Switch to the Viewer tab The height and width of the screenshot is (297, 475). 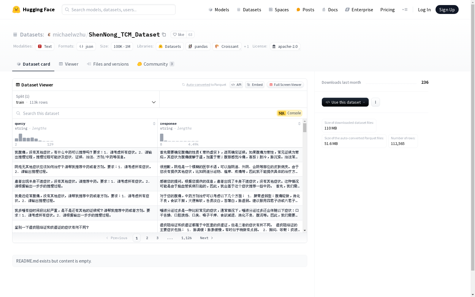pyautogui.click(x=69, y=64)
